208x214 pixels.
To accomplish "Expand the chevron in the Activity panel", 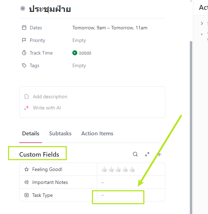I will pos(202,23).
